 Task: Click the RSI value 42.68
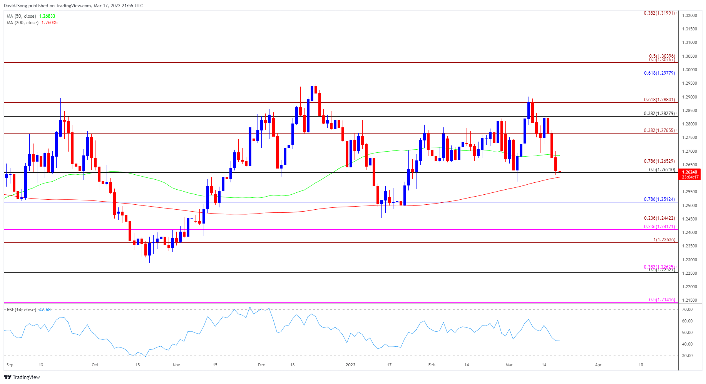coord(45,310)
